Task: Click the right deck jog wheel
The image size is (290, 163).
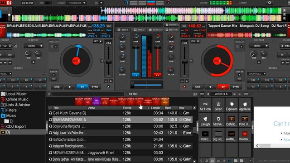Action: tap(217, 61)
